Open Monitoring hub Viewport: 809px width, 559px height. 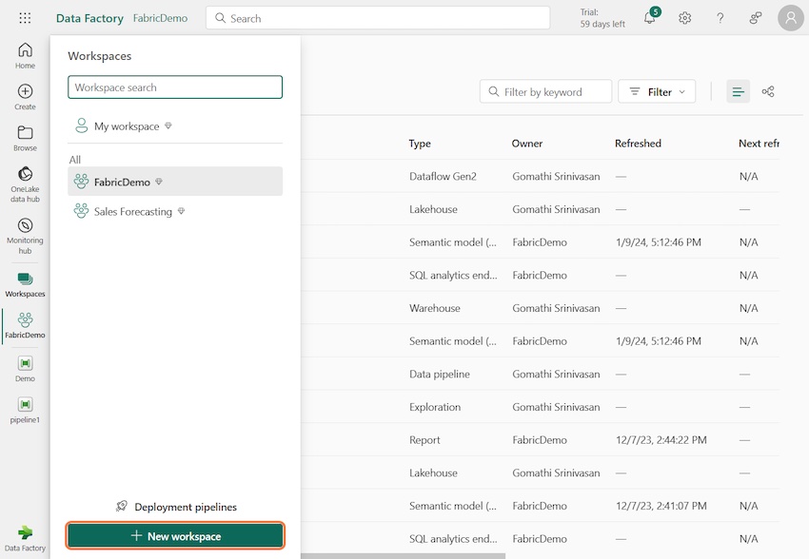(25, 236)
